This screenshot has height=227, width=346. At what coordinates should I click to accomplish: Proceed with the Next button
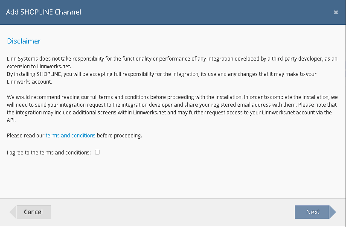coord(312,212)
